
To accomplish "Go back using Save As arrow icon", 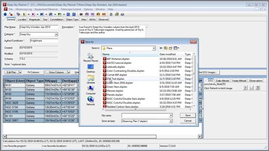I will pos(161,48).
